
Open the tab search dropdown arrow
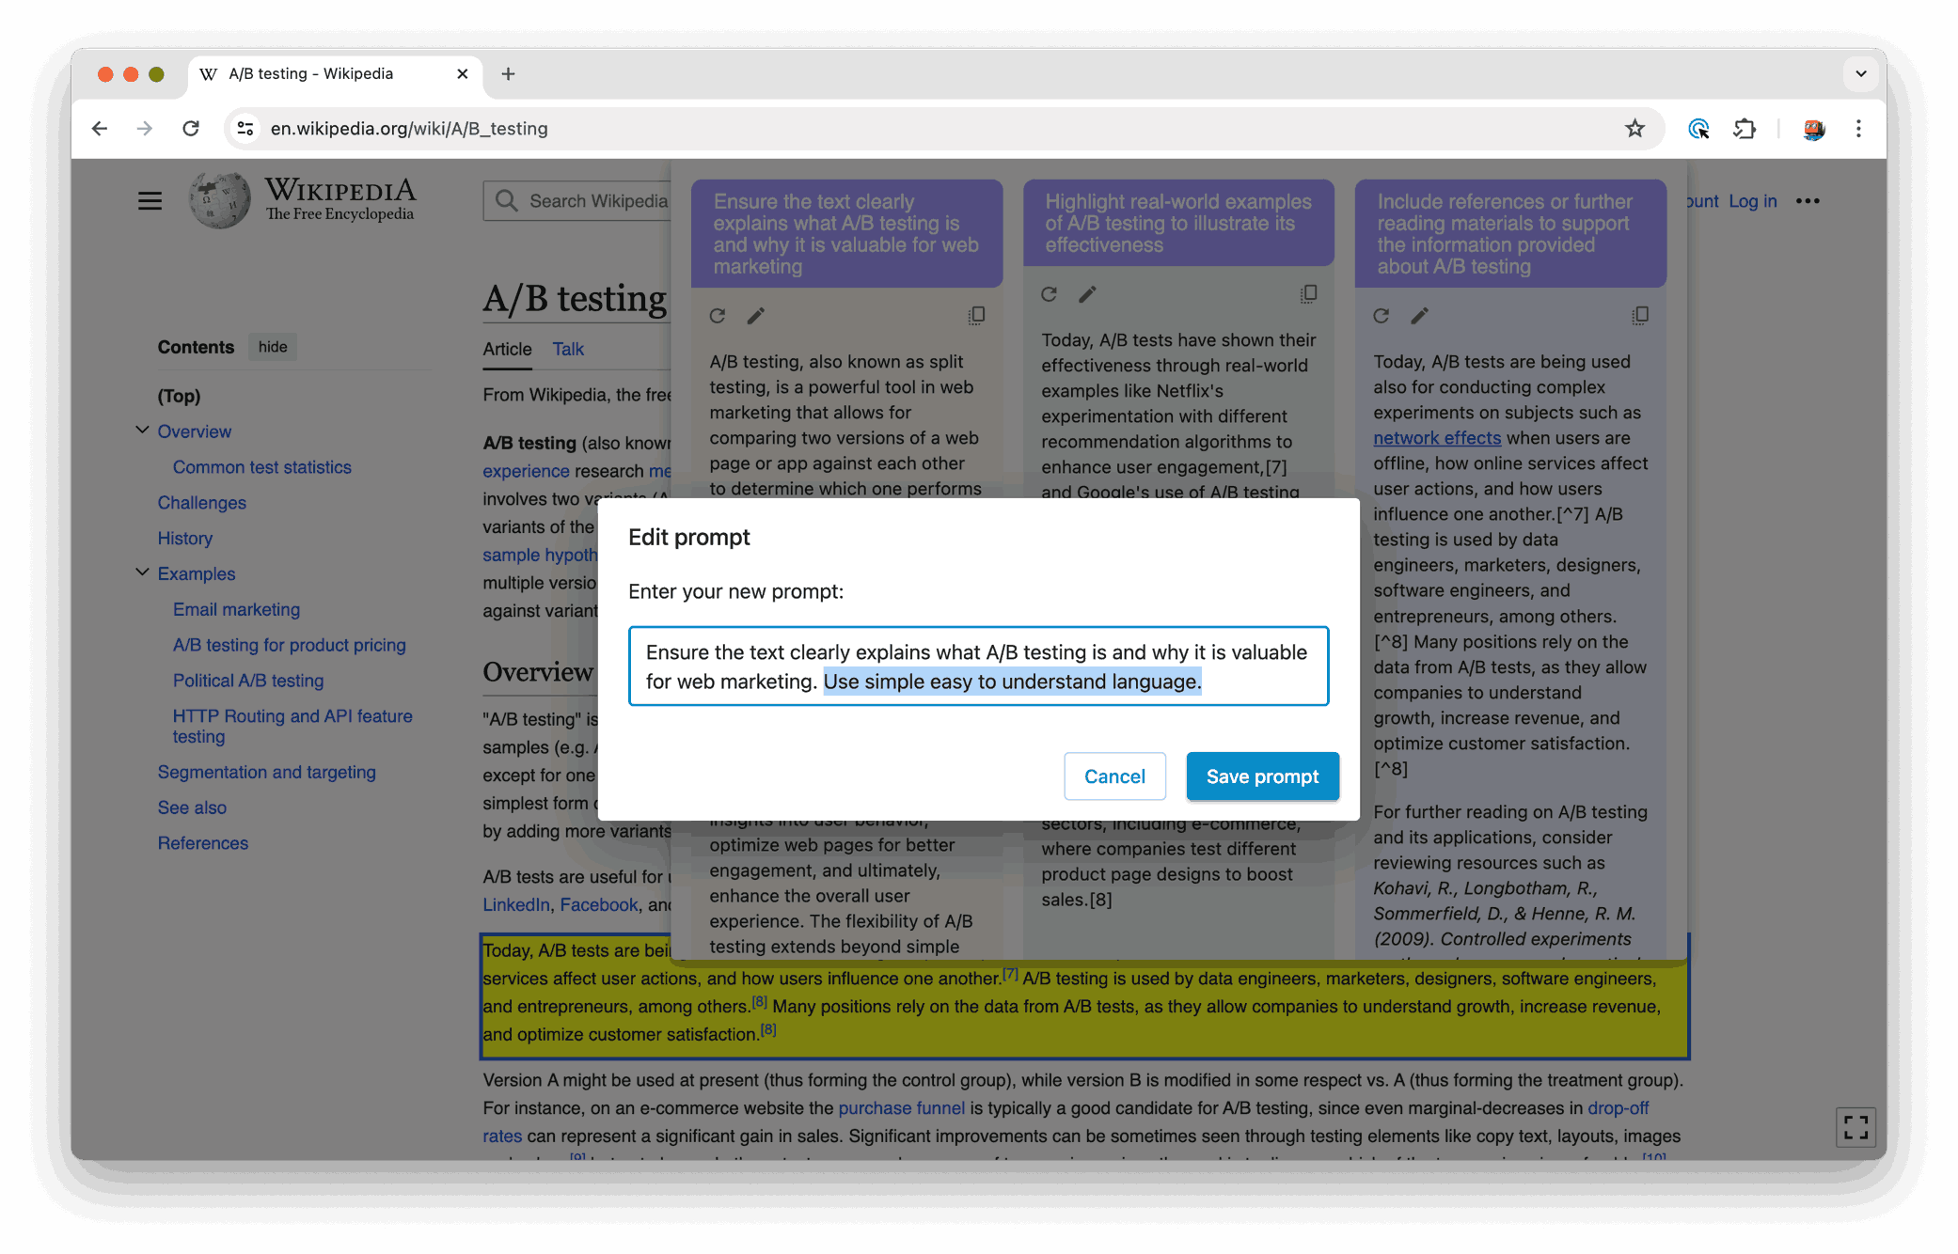point(1860,73)
